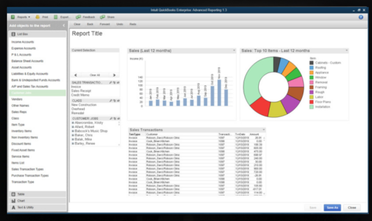Click the Floor Plans red legend swatch
372x221 pixels.
pyautogui.click(x=312, y=102)
